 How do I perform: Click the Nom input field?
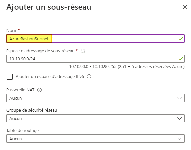95,39
